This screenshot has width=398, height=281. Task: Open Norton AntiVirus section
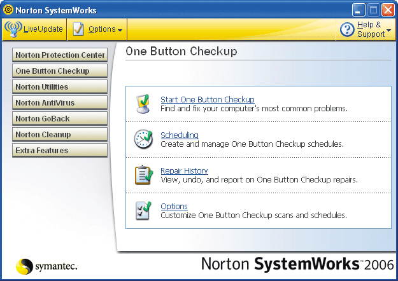[60, 102]
